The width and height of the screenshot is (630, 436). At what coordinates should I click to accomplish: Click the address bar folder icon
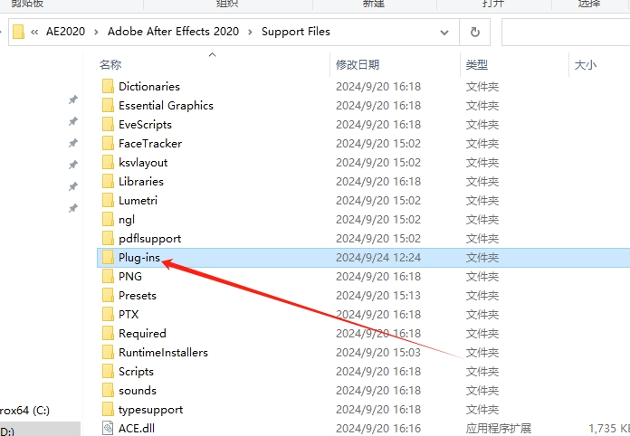pyautogui.click(x=18, y=32)
